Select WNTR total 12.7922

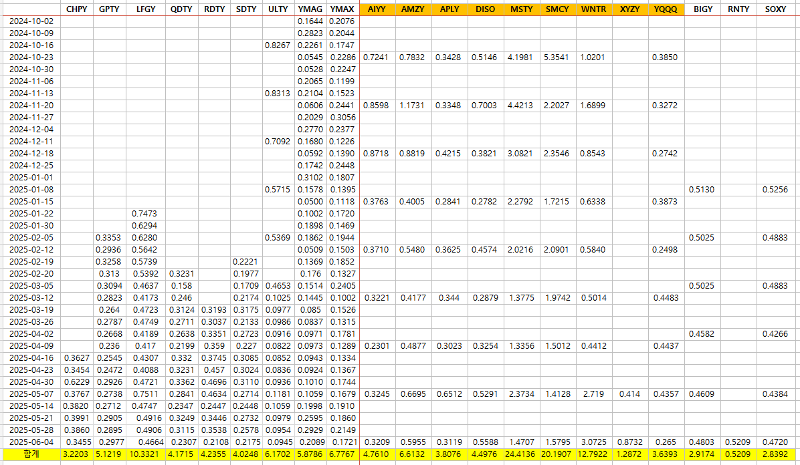click(593, 454)
